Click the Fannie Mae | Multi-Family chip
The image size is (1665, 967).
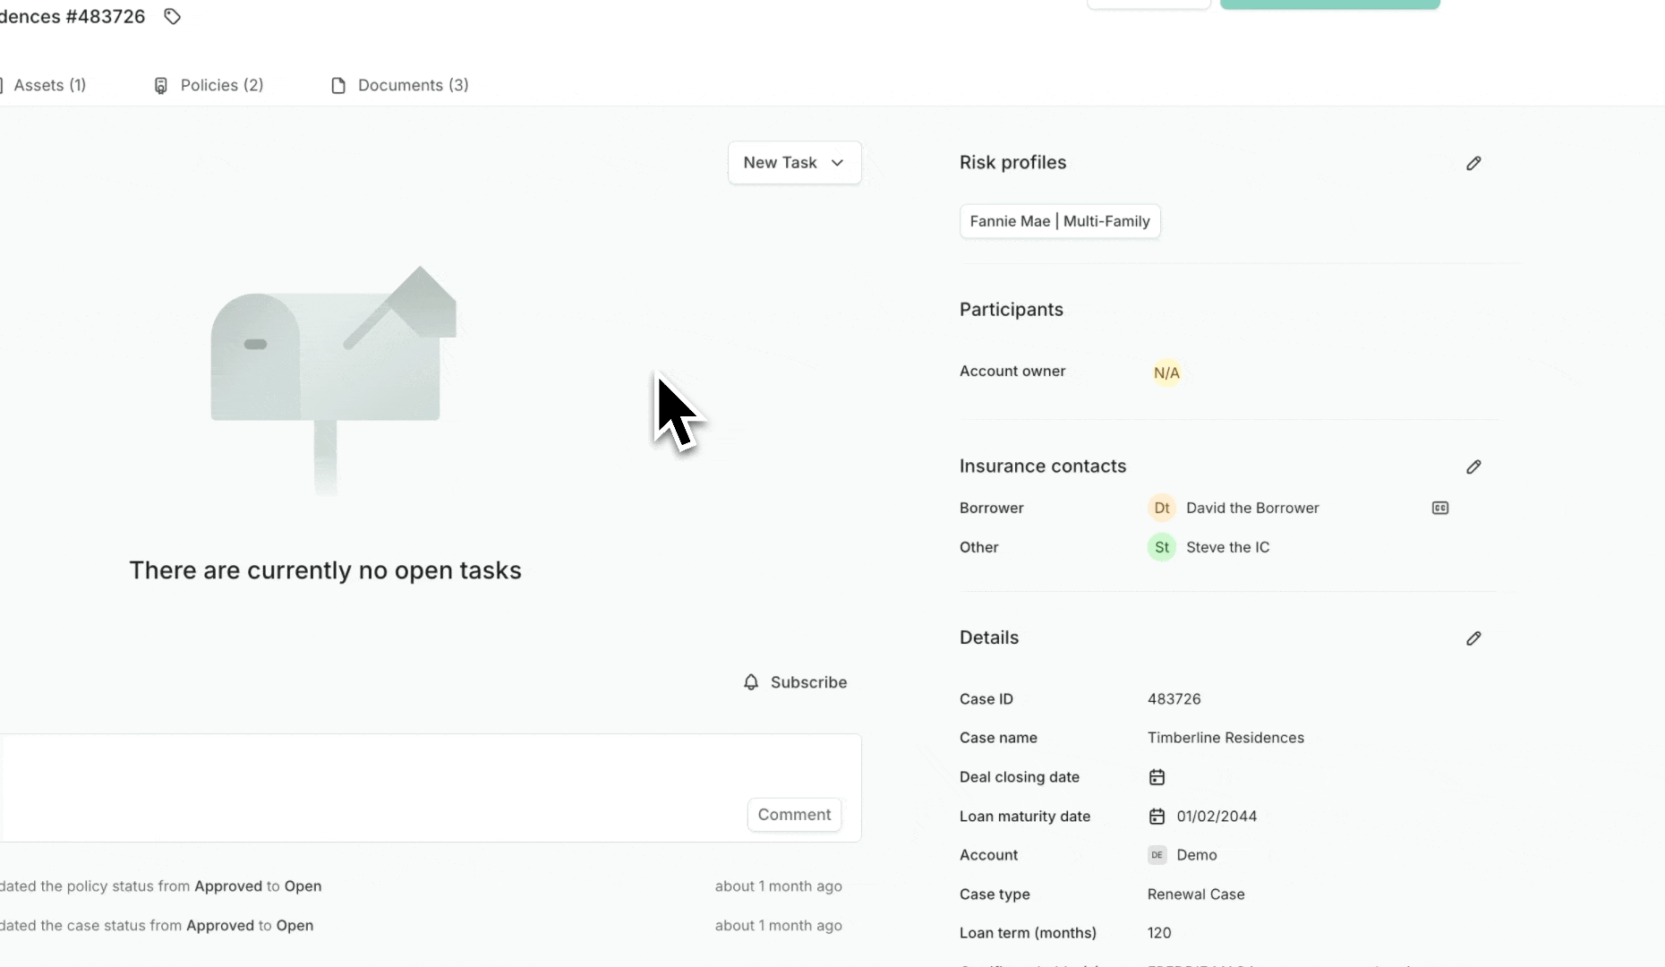coord(1059,221)
